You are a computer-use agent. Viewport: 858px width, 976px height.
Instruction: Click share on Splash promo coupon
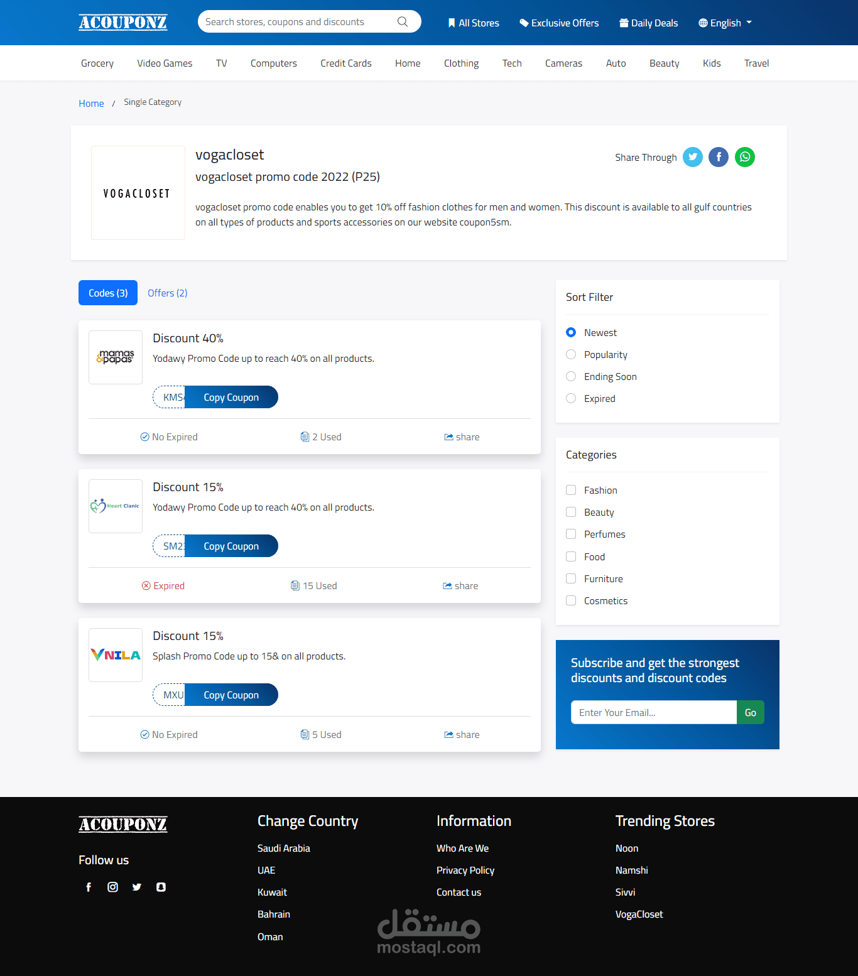[462, 735]
